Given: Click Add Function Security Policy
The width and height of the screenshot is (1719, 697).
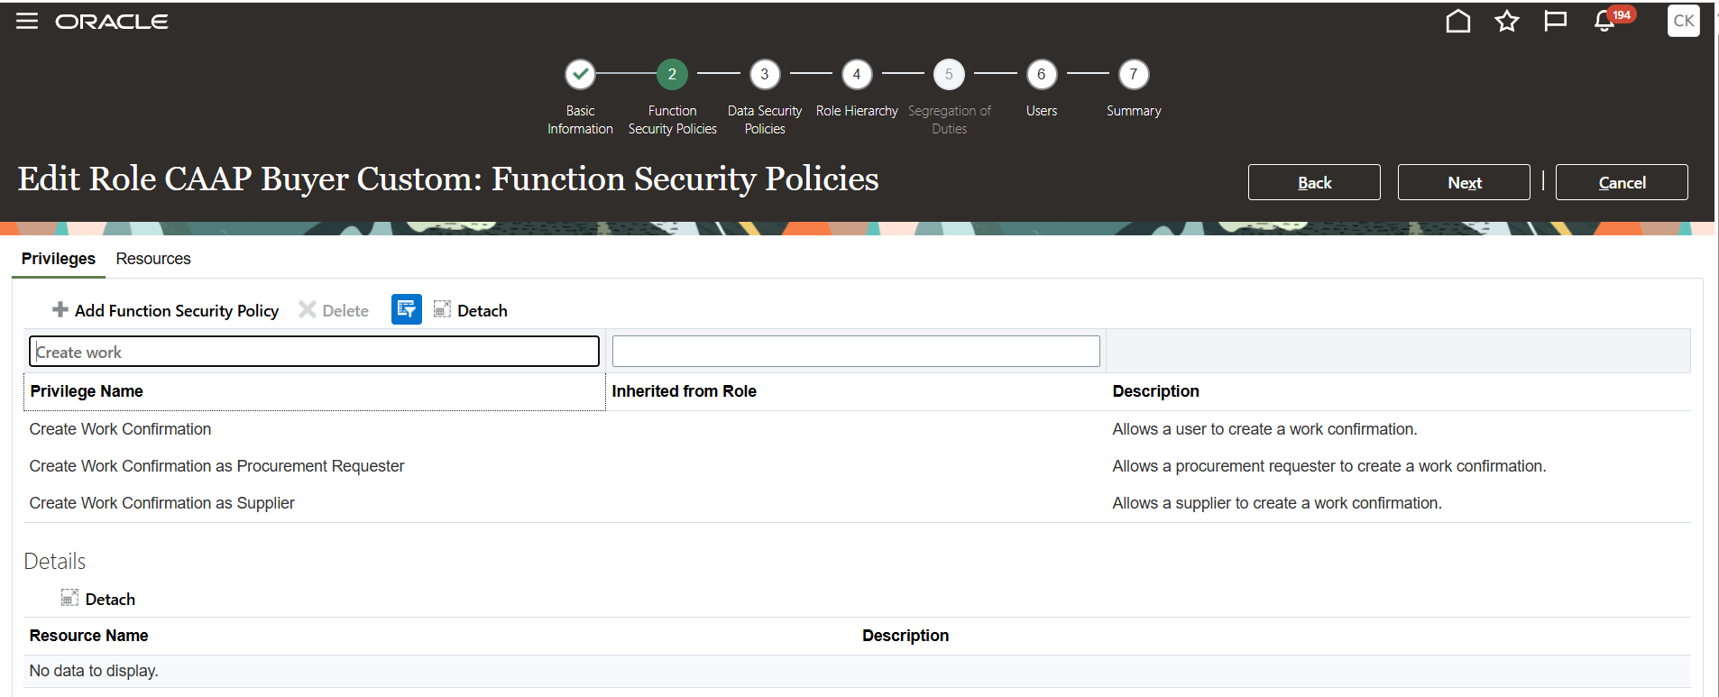Looking at the screenshot, I should 166,310.
